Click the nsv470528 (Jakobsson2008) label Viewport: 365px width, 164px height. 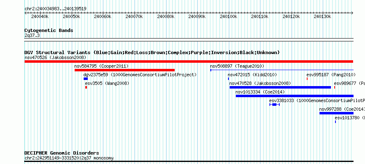tap(260, 83)
